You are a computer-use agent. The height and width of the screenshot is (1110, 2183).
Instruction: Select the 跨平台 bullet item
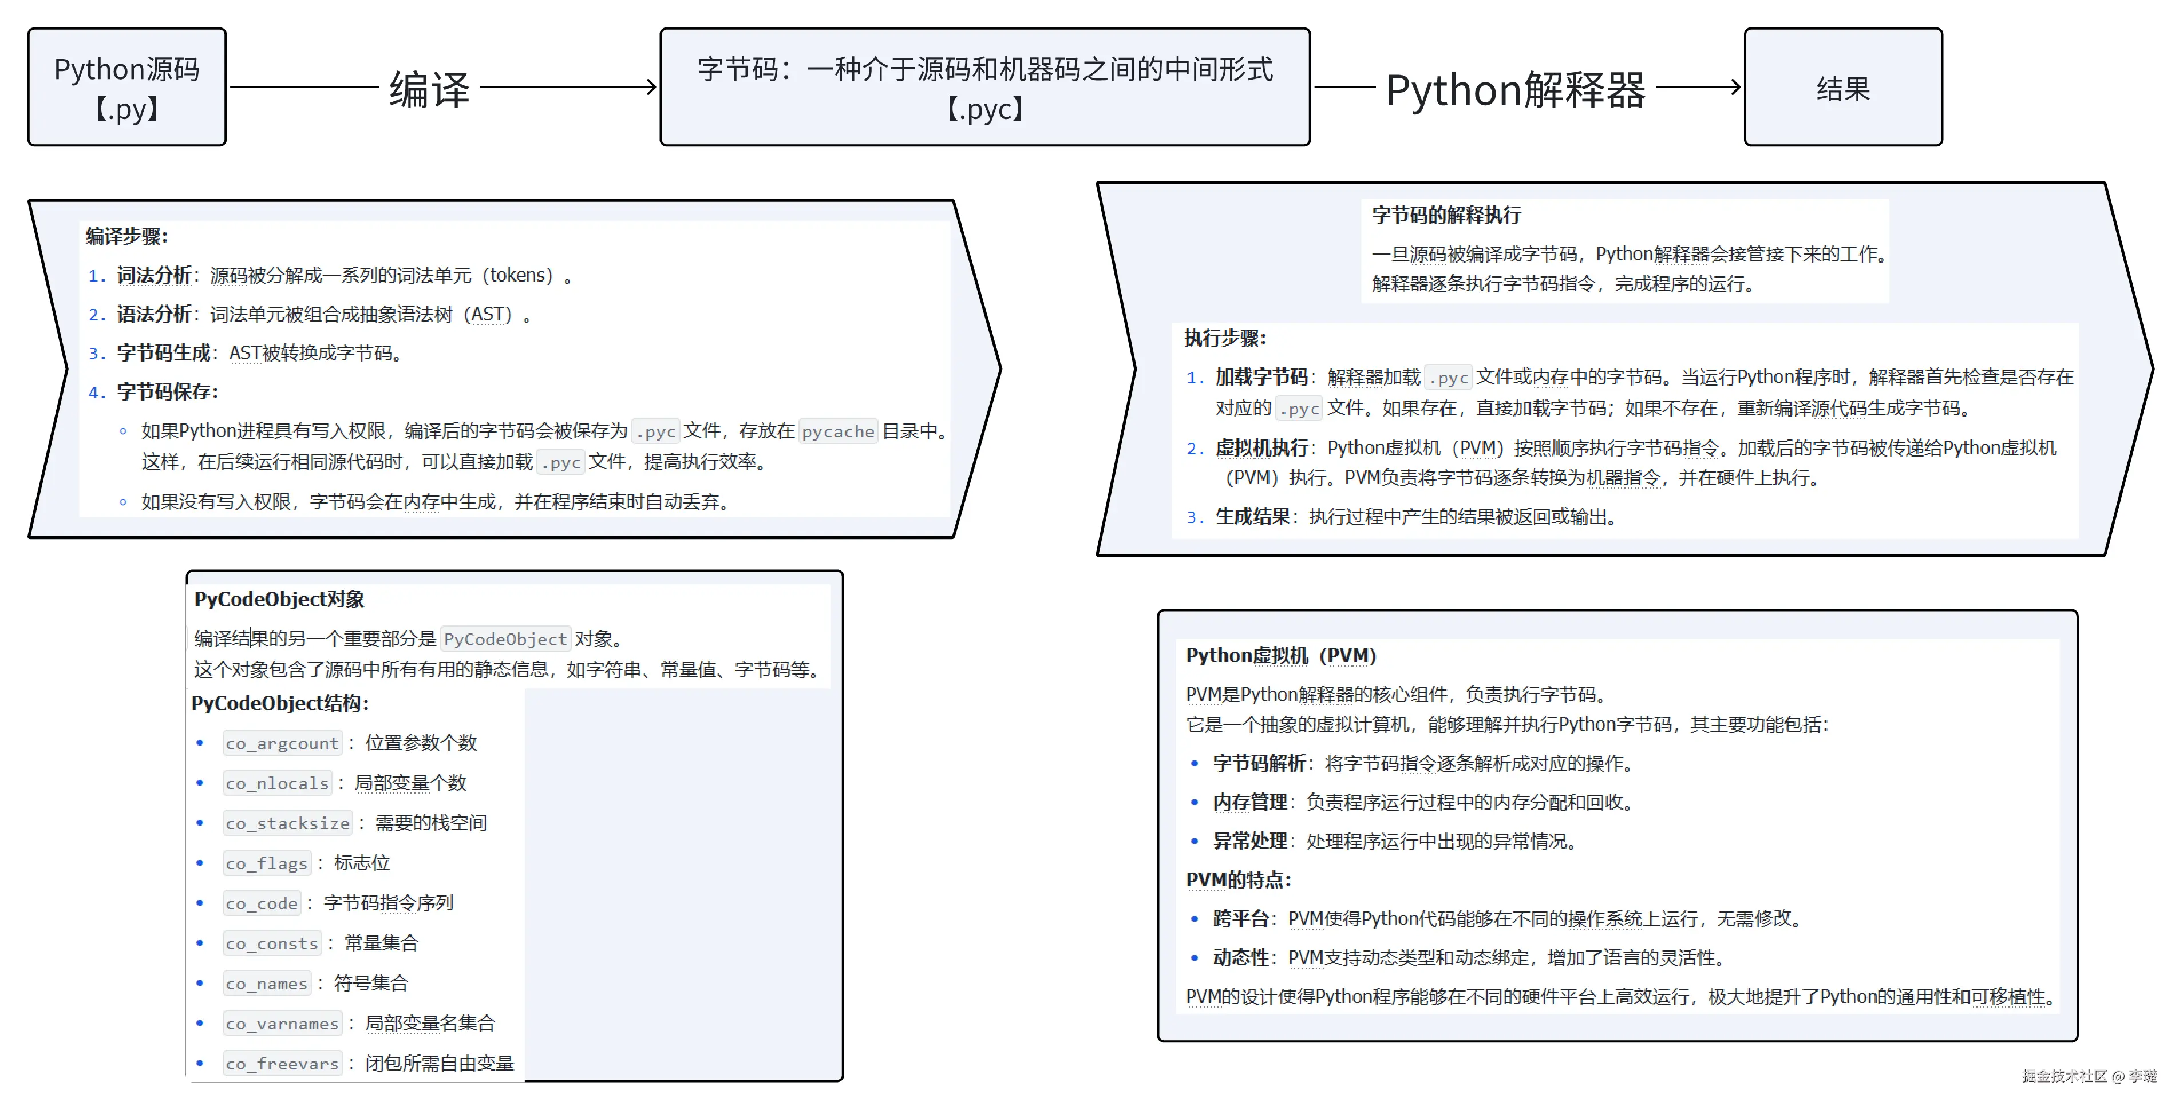point(1241,918)
